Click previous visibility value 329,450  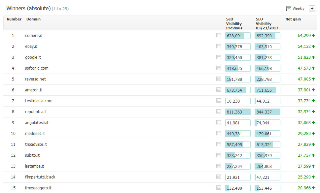pos(234,57)
